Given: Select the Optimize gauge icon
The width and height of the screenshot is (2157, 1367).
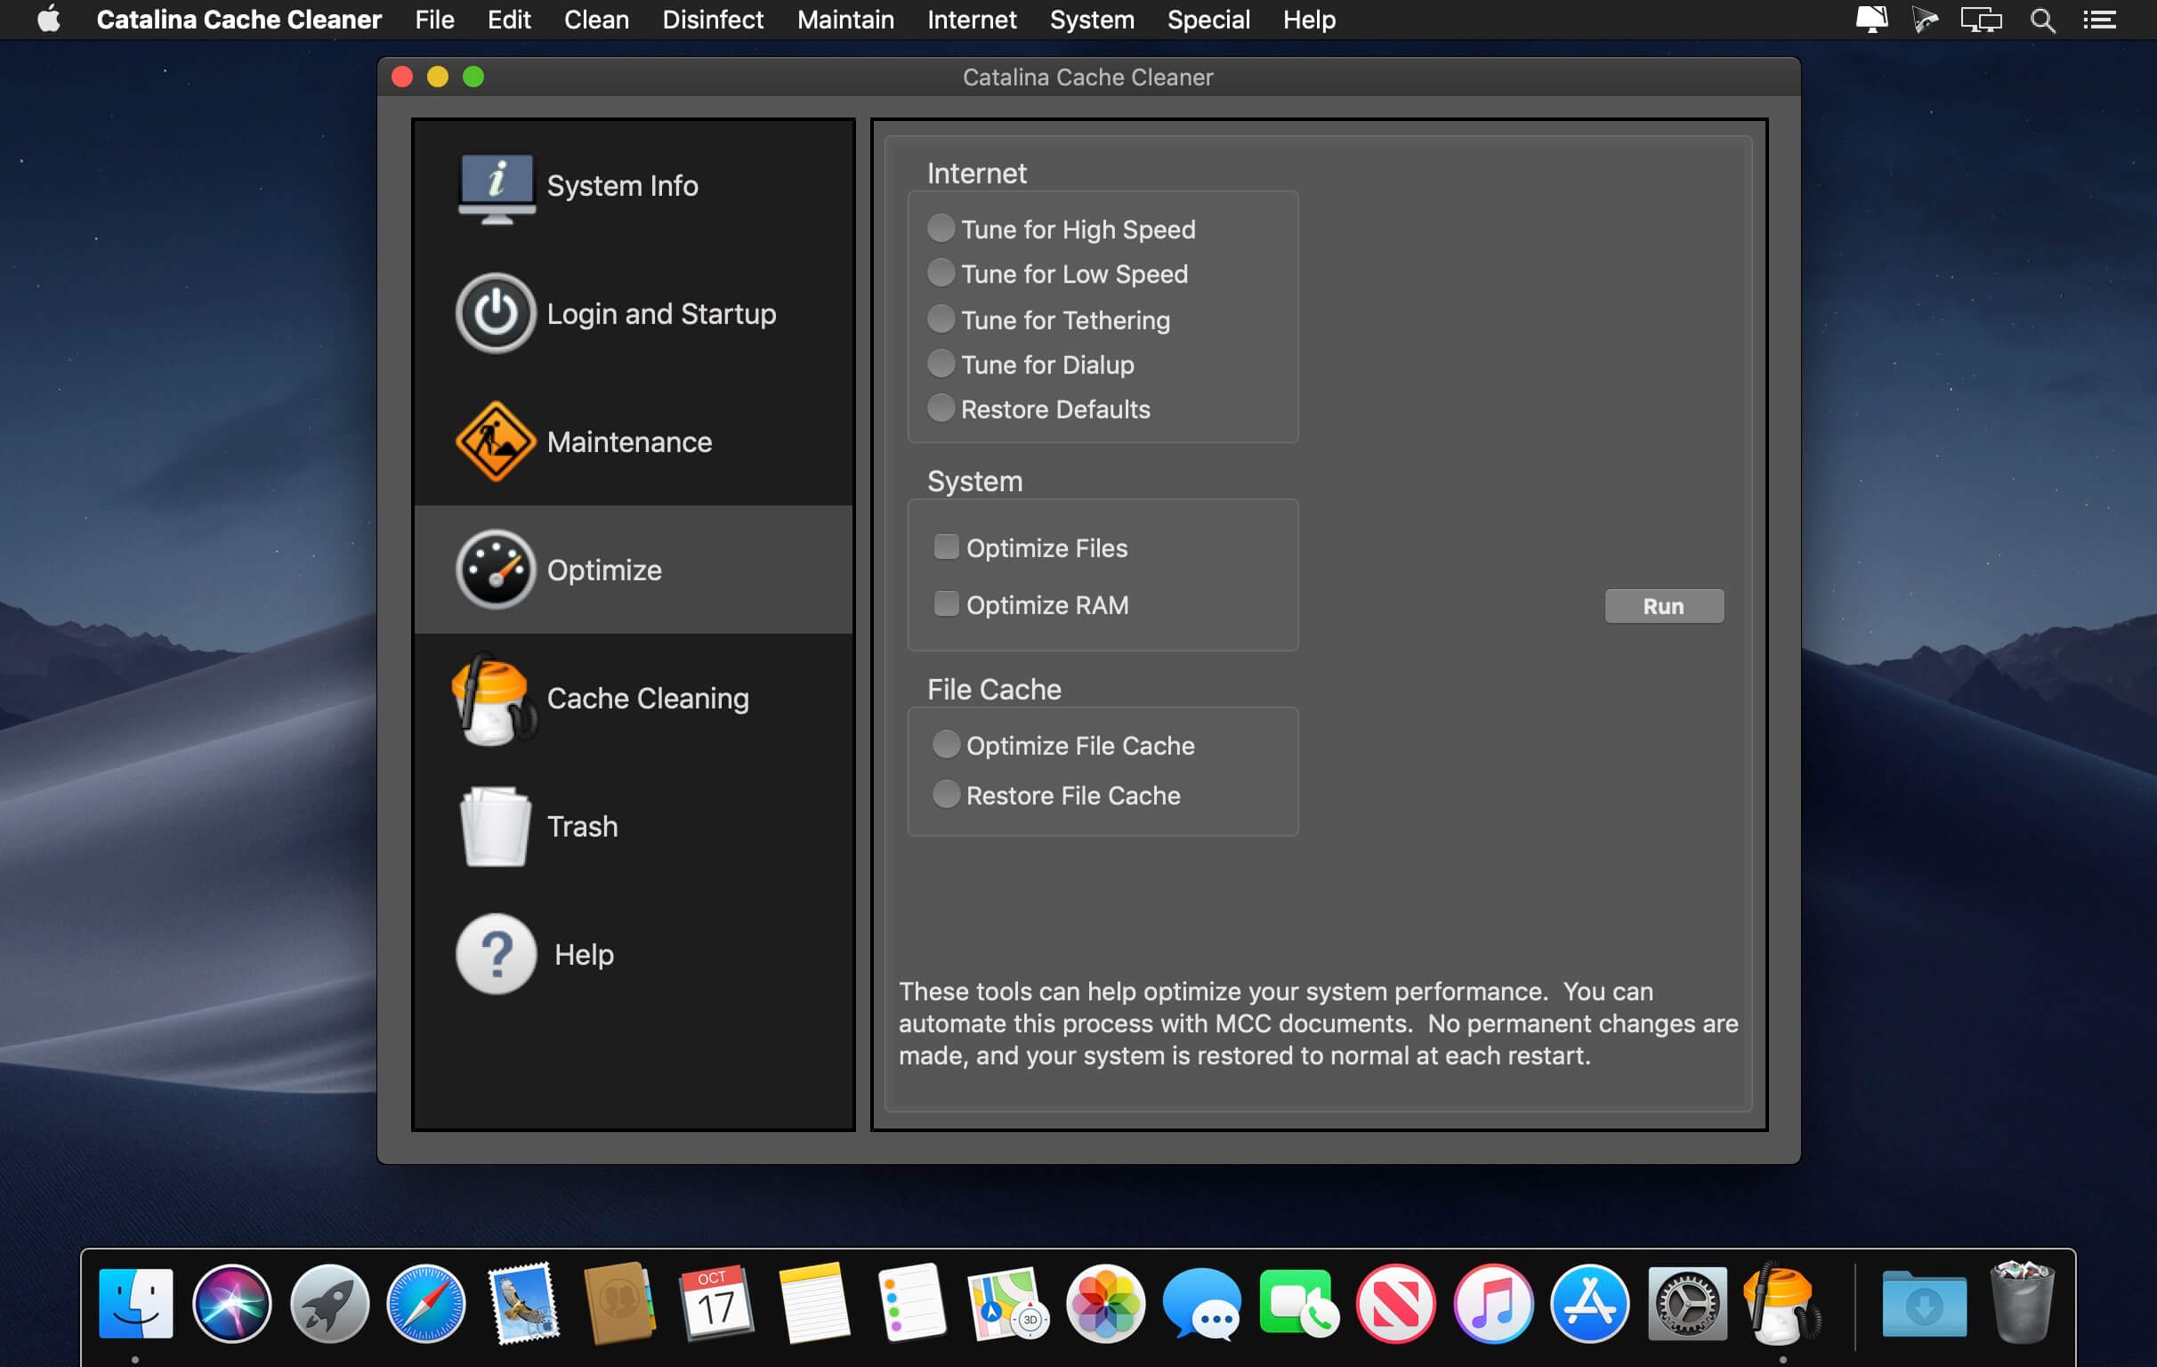Looking at the screenshot, I should click(x=496, y=570).
